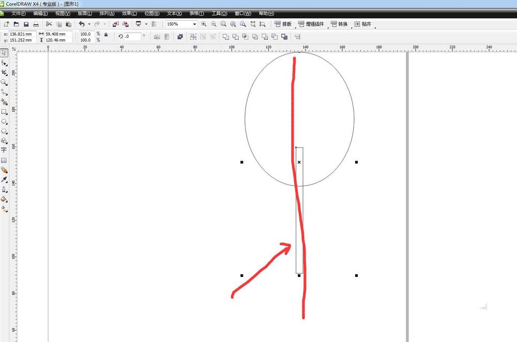The width and height of the screenshot is (517, 342).
Task: Select the Crop tool
Action: point(4,72)
